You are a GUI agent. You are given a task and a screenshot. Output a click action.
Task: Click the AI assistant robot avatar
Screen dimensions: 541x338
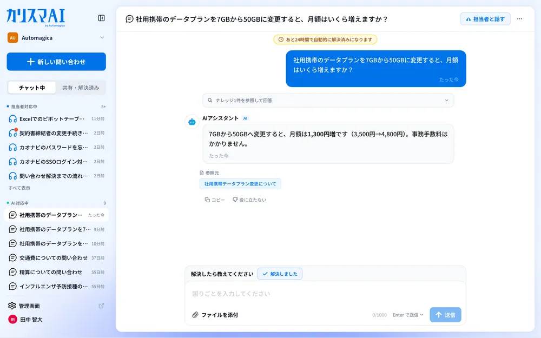click(x=192, y=122)
